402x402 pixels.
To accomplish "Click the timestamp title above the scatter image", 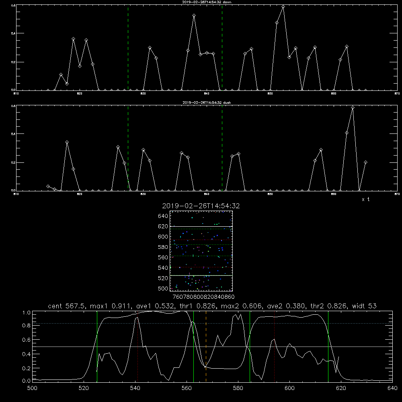I will pos(201,206).
